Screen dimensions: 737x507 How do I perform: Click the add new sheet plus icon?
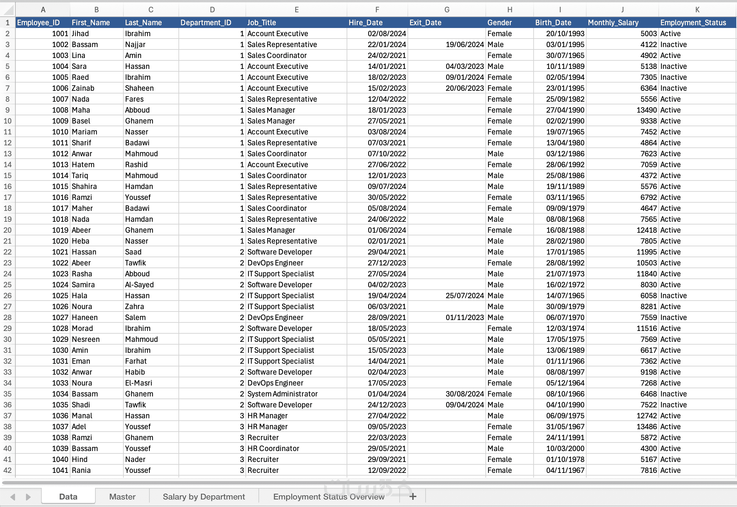pos(413,496)
